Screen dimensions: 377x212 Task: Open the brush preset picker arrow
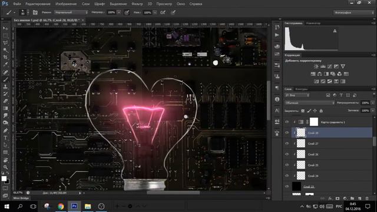[28, 12]
